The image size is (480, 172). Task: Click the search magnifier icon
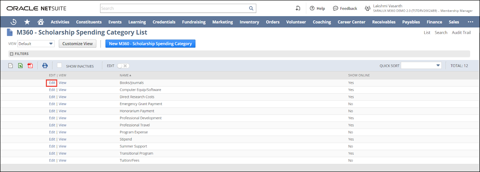(x=251, y=8)
